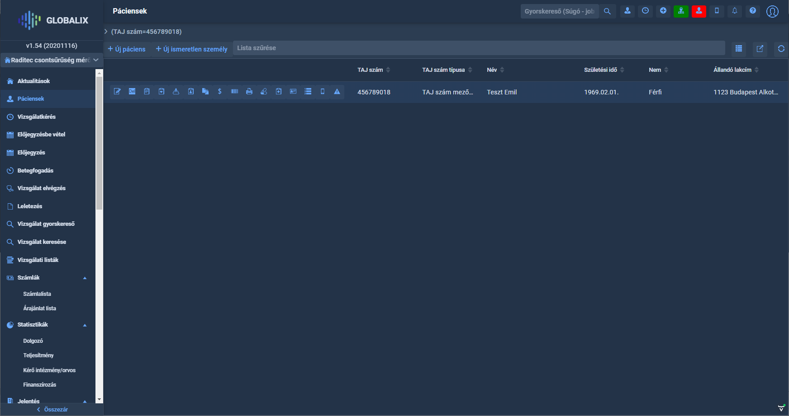The width and height of the screenshot is (789, 416).
Task: Click the Új ismeretlen személy button
Action: tap(191, 49)
